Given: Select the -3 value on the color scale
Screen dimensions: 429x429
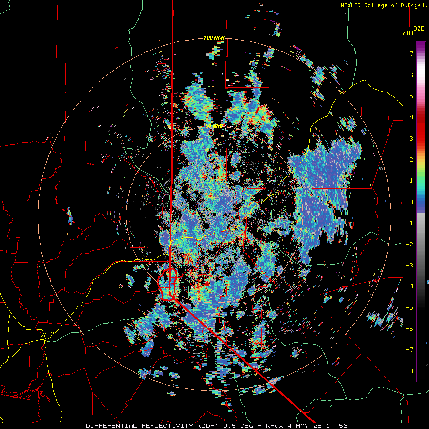Looking at the screenshot, I should (409, 265).
